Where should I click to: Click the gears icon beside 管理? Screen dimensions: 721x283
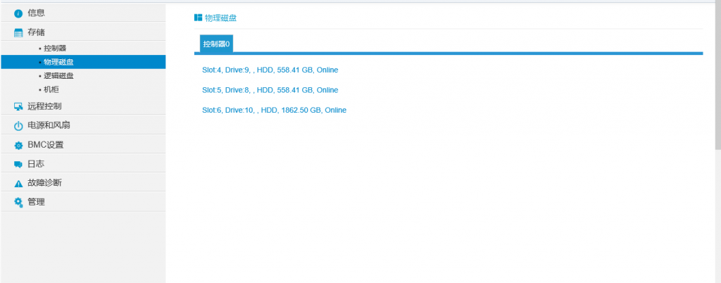point(18,203)
